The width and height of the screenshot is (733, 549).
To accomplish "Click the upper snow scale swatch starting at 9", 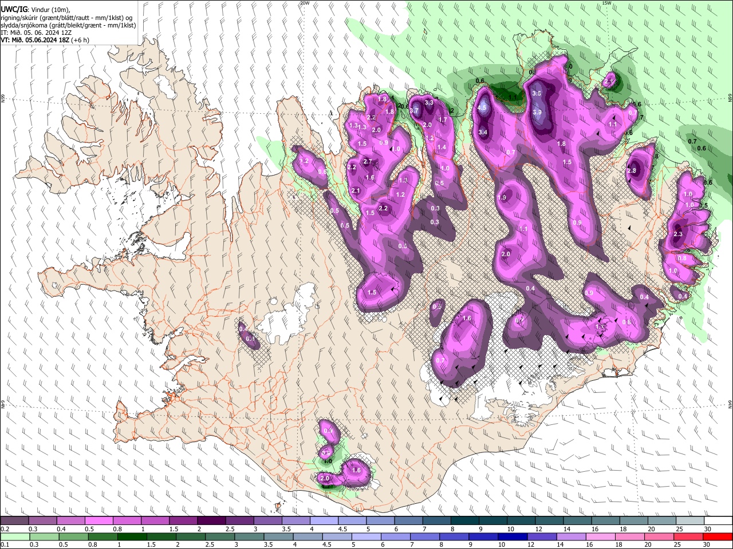I will tap(493, 520).
